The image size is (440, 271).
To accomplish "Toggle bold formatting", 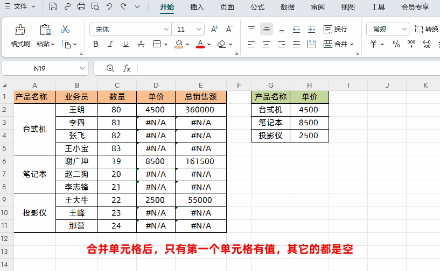I will (96, 44).
